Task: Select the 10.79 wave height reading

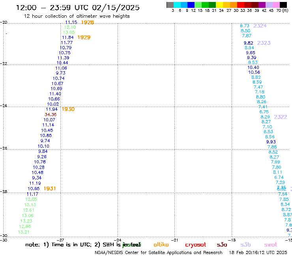Action: coord(66,48)
